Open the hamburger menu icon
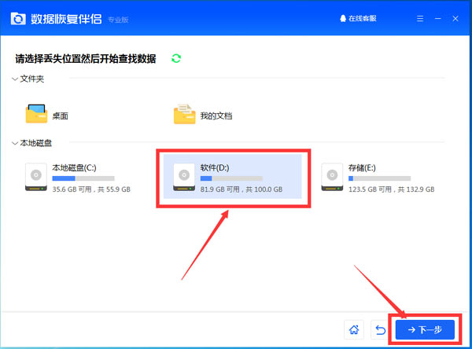 420,19
